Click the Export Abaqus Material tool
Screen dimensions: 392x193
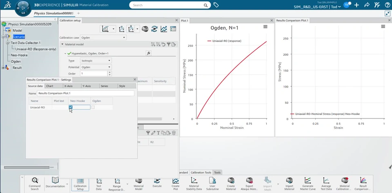(249, 184)
